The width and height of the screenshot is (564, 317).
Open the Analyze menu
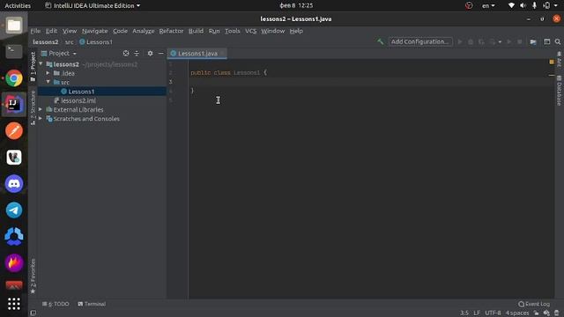click(x=143, y=31)
